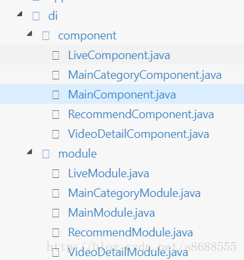Click the MainComponent.java file icon
Screen dimensions: 244x260
[x=56, y=95]
